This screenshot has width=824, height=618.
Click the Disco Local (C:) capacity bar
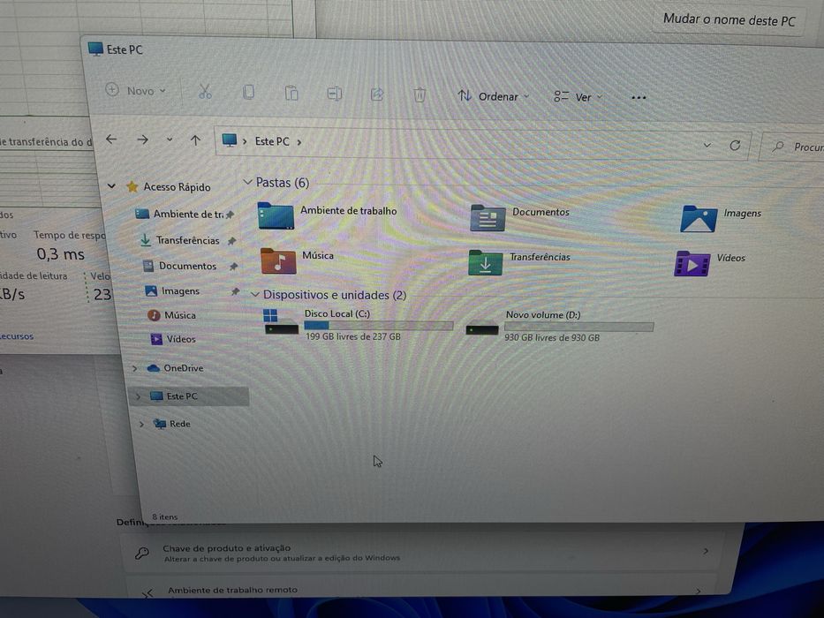(378, 326)
